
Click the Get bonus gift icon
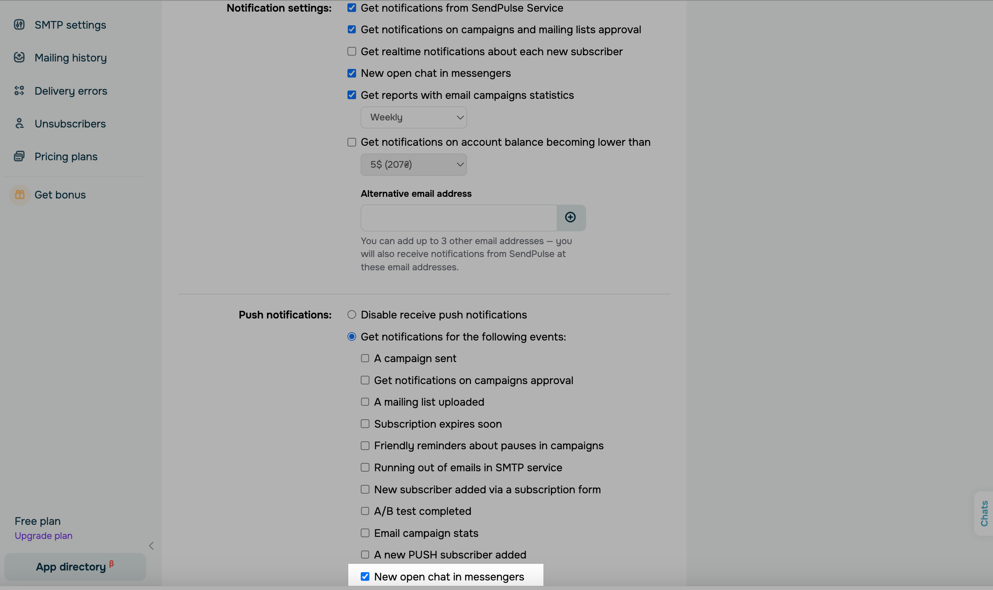[x=20, y=195]
